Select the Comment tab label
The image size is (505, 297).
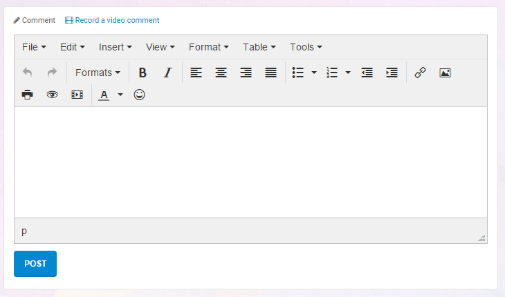coord(39,20)
